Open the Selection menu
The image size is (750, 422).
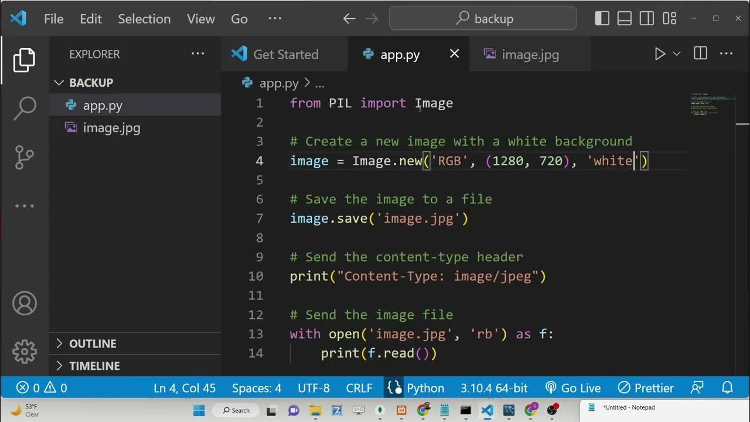[144, 19]
